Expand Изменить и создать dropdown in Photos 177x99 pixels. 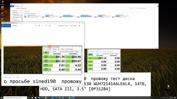click(x=64, y=26)
